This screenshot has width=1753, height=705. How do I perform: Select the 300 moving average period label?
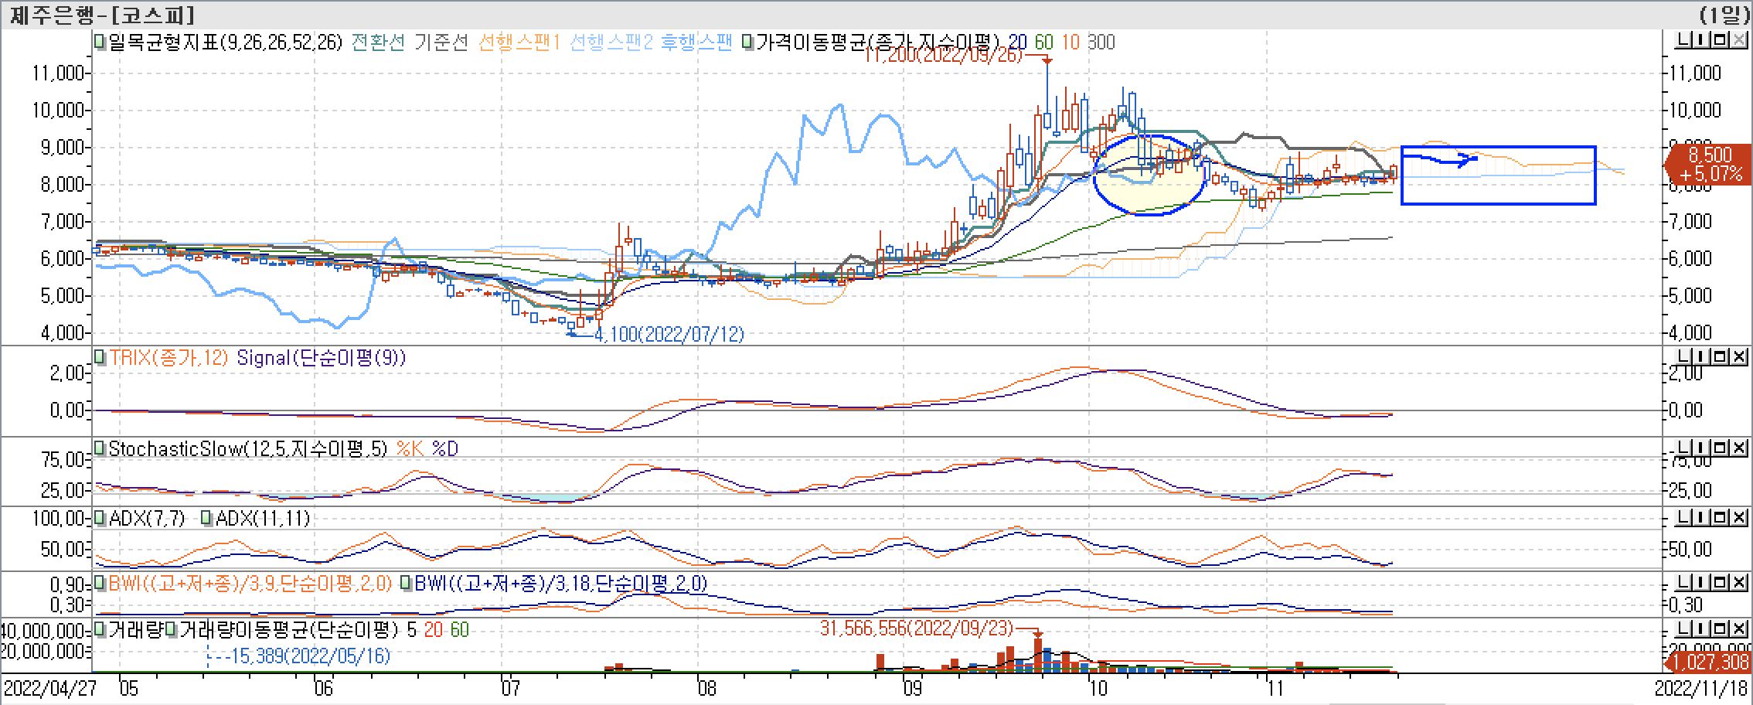click(x=1101, y=42)
